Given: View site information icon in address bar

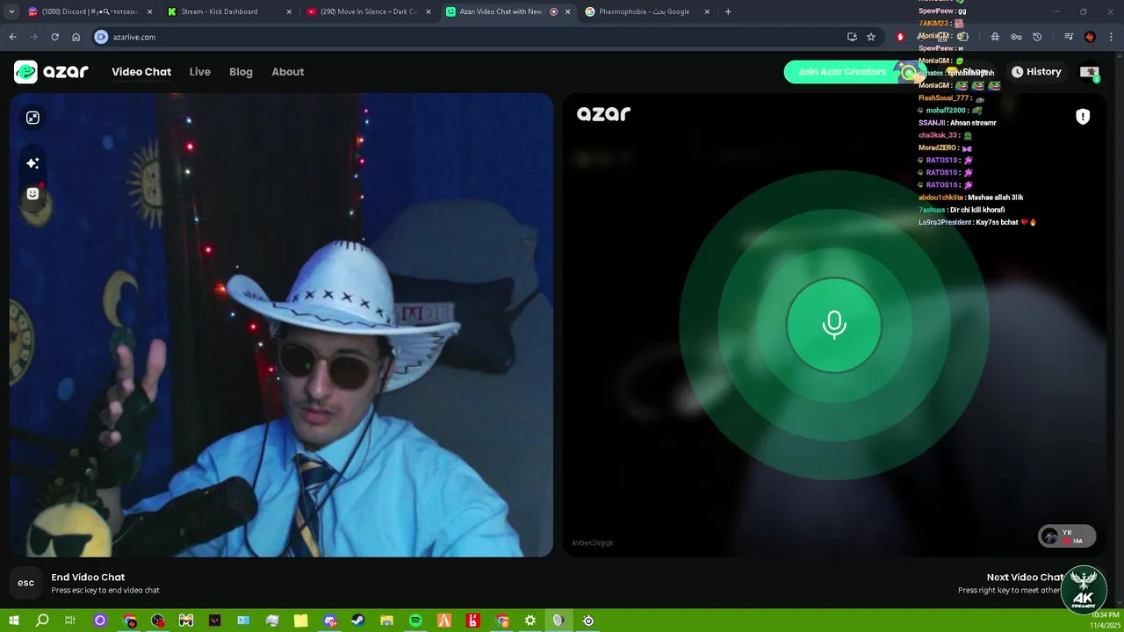Looking at the screenshot, I should [x=101, y=37].
